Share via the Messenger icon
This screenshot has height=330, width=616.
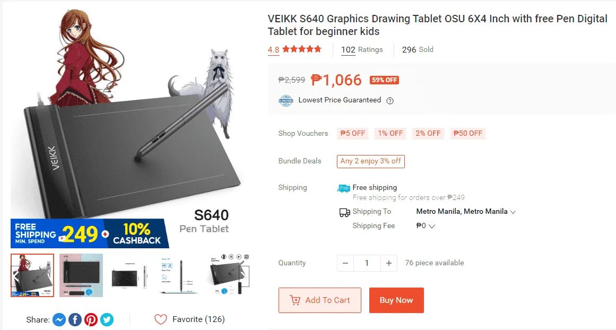(x=59, y=319)
